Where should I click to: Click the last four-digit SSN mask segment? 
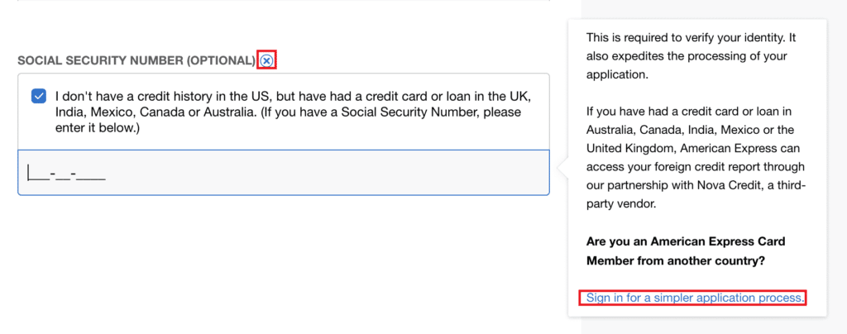(x=91, y=174)
